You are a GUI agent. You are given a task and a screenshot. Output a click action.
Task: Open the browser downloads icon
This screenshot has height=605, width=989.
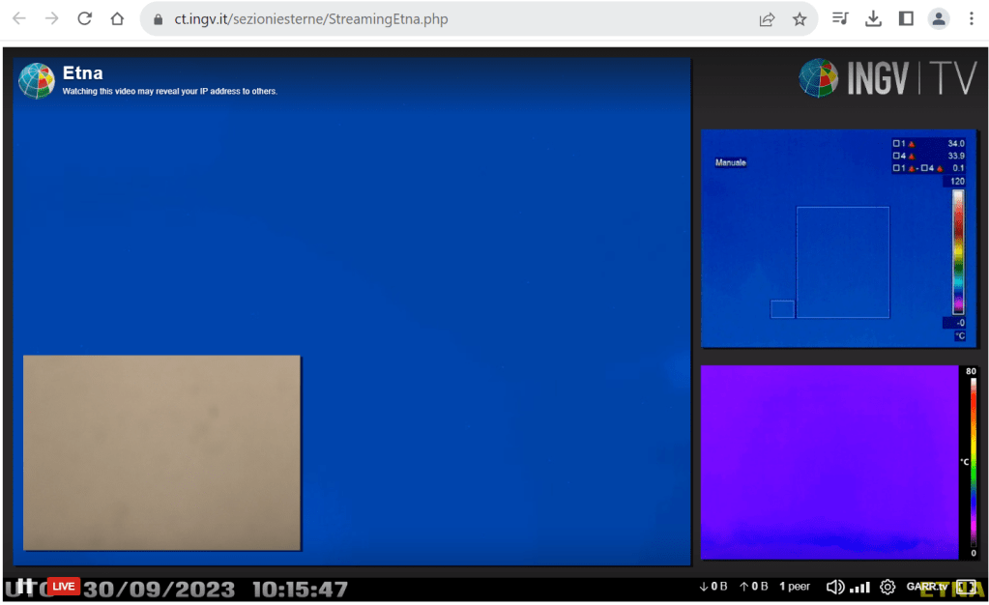[873, 18]
